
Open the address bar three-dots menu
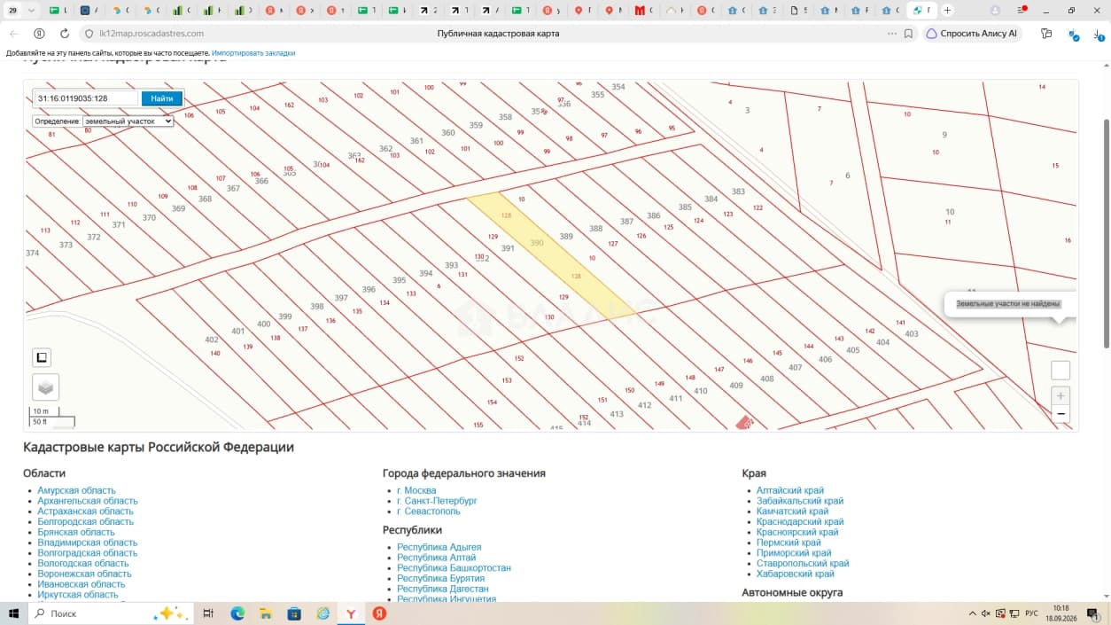(891, 34)
